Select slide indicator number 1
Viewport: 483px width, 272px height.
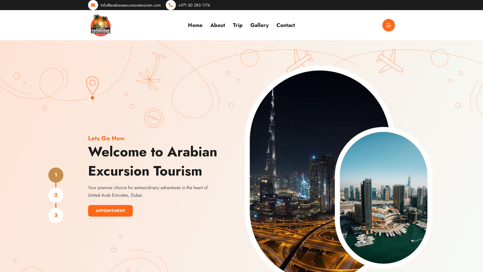click(56, 175)
